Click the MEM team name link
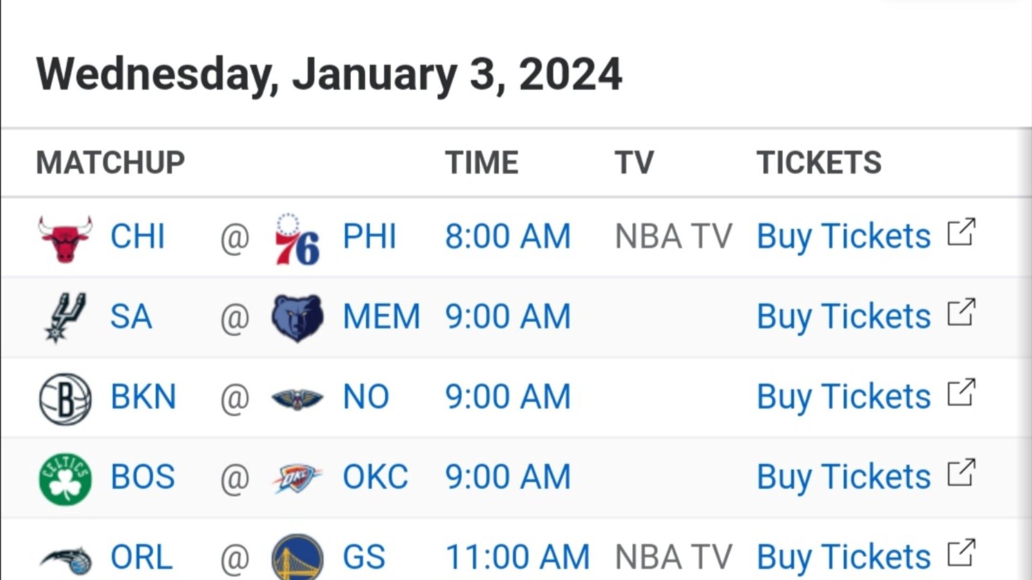This screenshot has height=580, width=1032. [382, 316]
